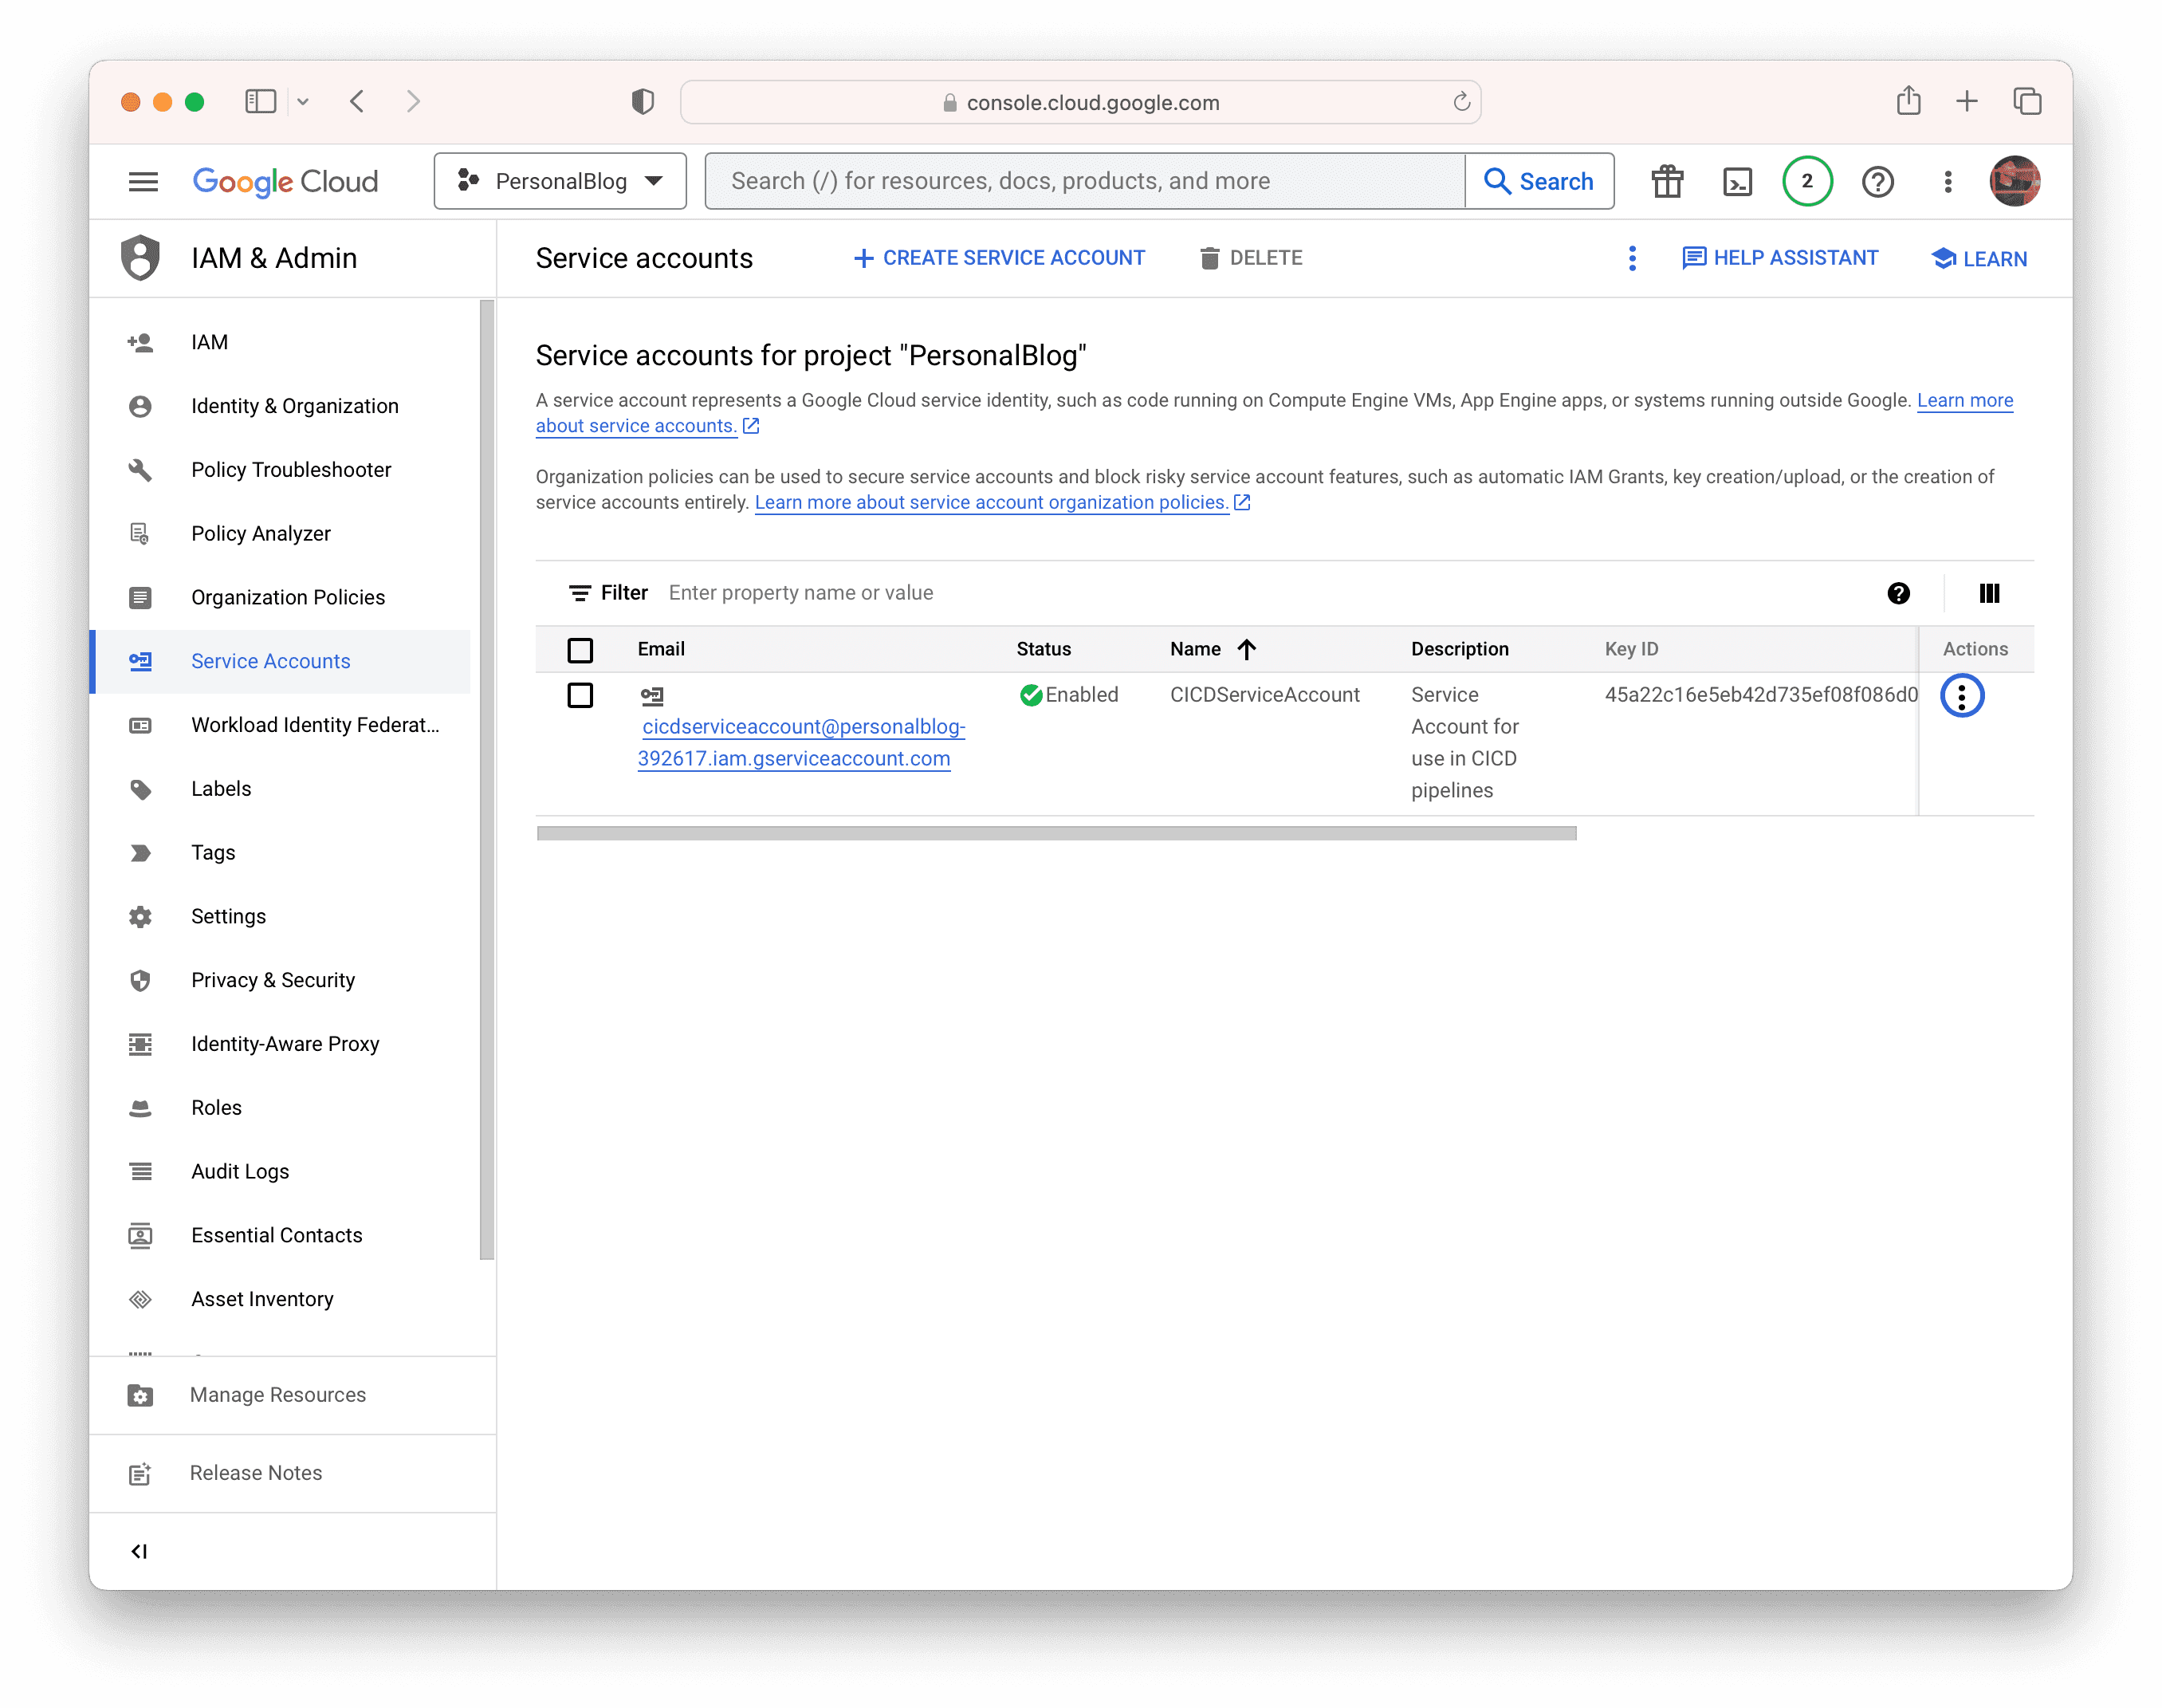Viewport: 2162px width, 1708px height.
Task: Click the Safari share icon
Action: coord(1908,101)
